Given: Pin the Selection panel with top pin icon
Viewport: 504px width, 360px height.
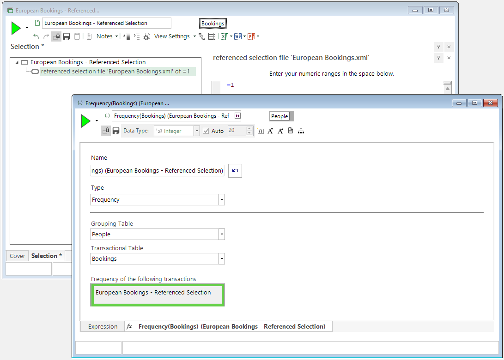Looking at the screenshot, I should pyautogui.click(x=438, y=47).
